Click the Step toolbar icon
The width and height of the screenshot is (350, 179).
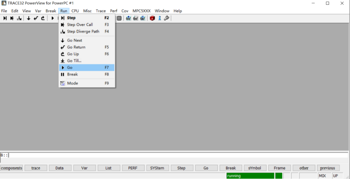click(x=5, y=18)
